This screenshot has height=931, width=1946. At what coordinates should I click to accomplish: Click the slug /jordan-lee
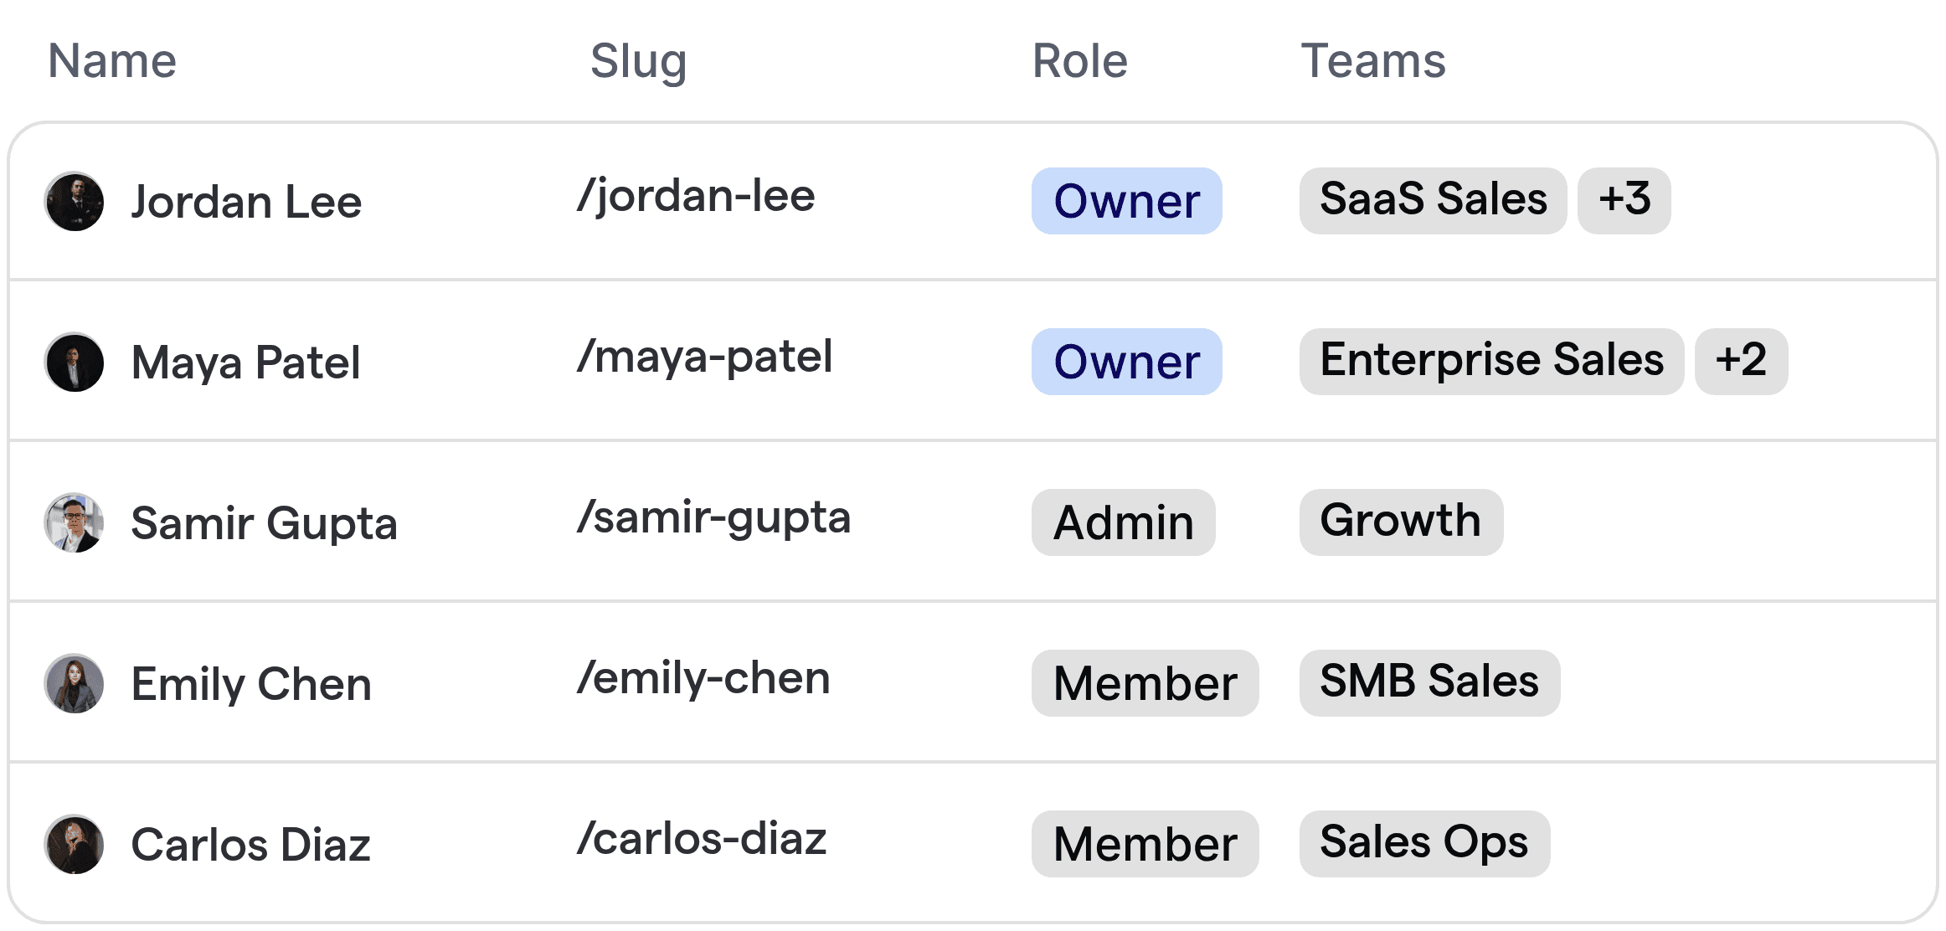point(696,195)
